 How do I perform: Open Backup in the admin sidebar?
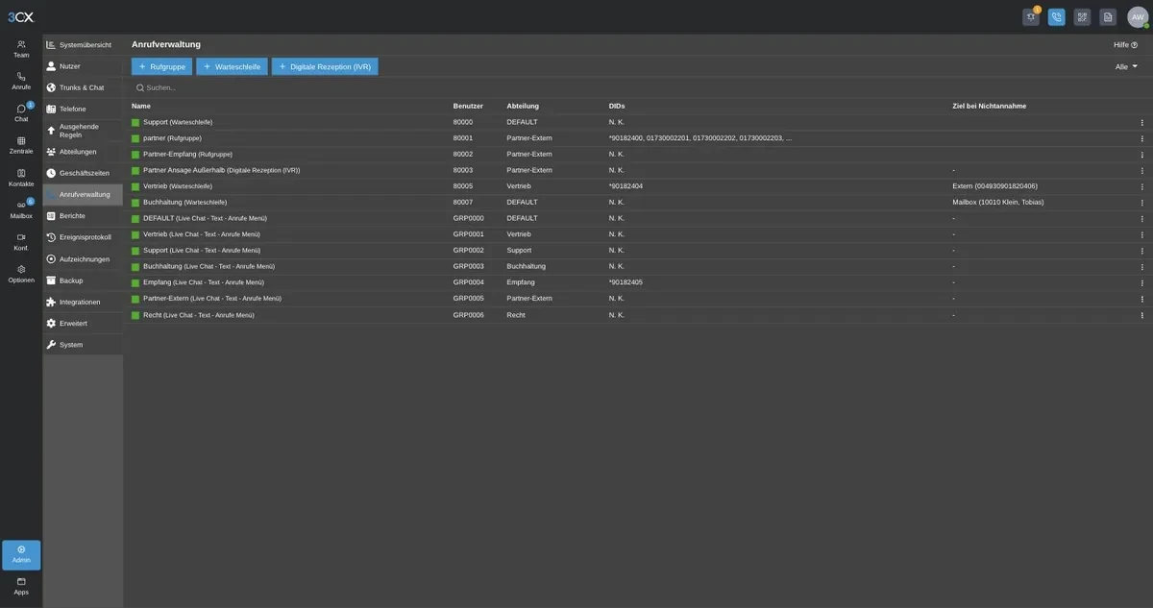click(83, 280)
